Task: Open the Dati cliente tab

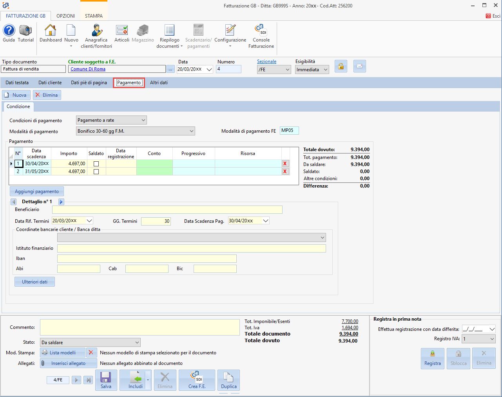Action: [50, 83]
